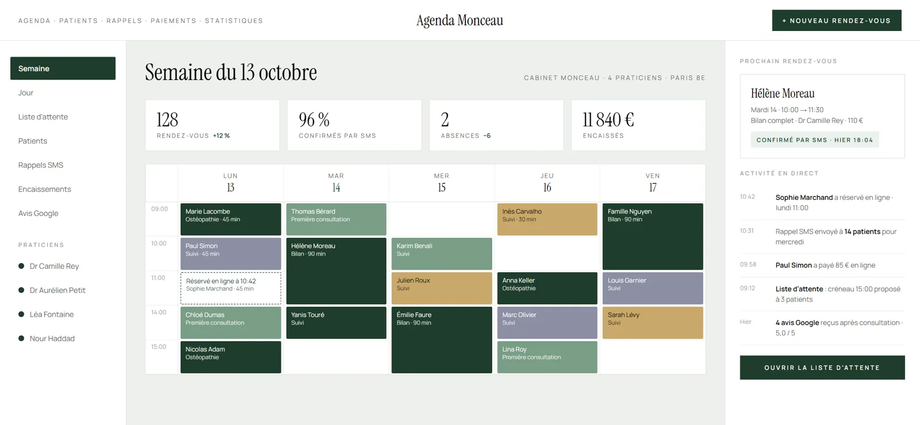920x425 pixels.
Task: Open Paiements in the top navigation
Action: click(174, 21)
